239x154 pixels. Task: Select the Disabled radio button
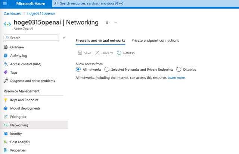point(179,70)
